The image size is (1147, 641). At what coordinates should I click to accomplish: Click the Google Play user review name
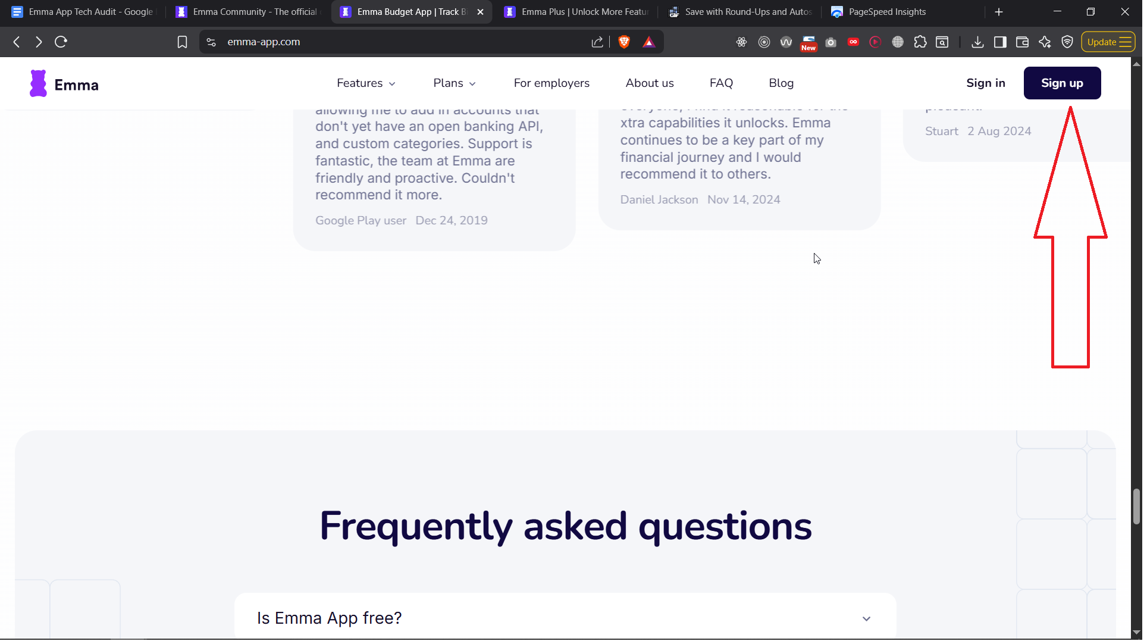[x=361, y=221]
